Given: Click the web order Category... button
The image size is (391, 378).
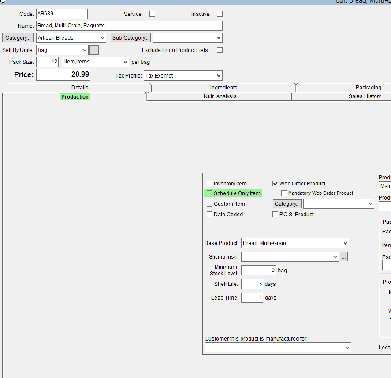Looking at the screenshot, I should pyautogui.click(x=287, y=204).
